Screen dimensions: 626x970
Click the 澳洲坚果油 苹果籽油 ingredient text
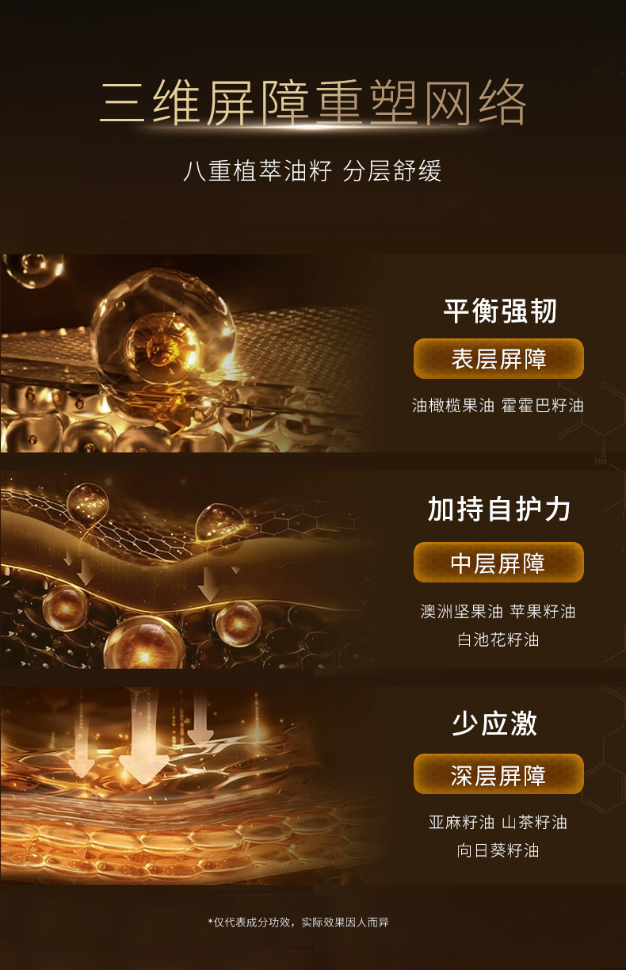(x=498, y=611)
